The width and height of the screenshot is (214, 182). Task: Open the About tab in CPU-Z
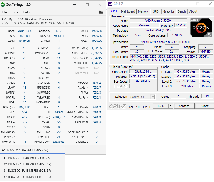click(x=193, y=11)
